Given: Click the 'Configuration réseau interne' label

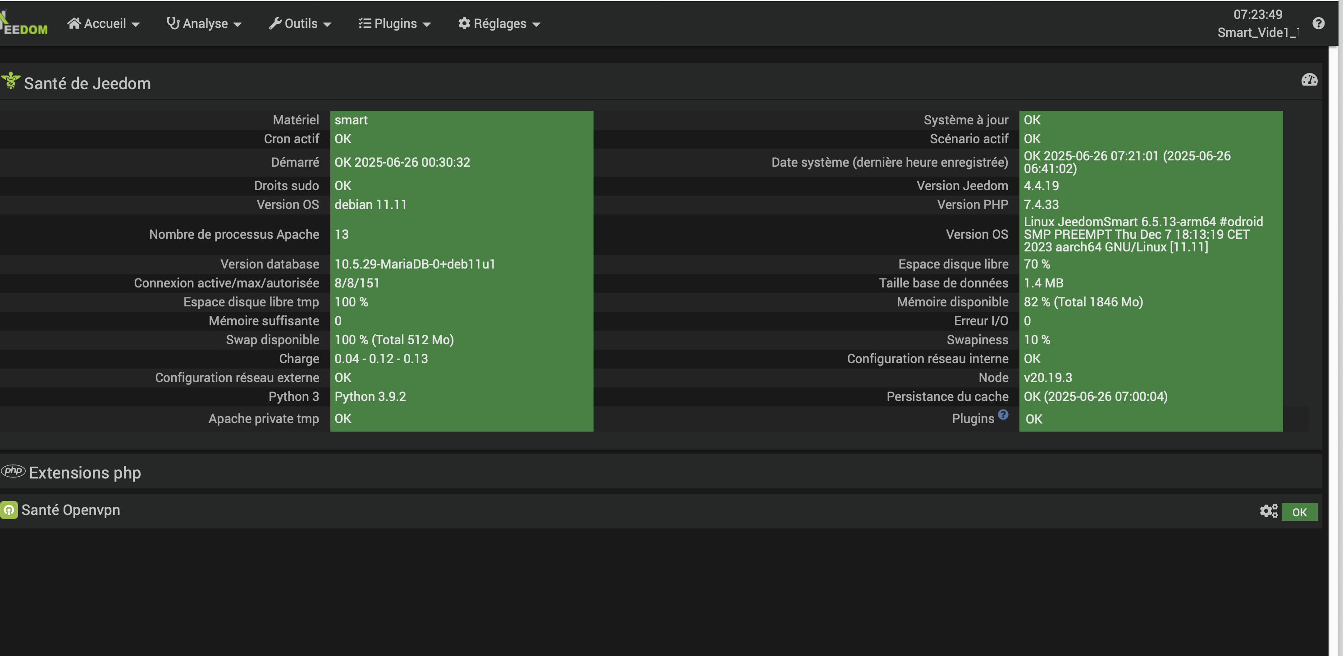Looking at the screenshot, I should pos(928,359).
